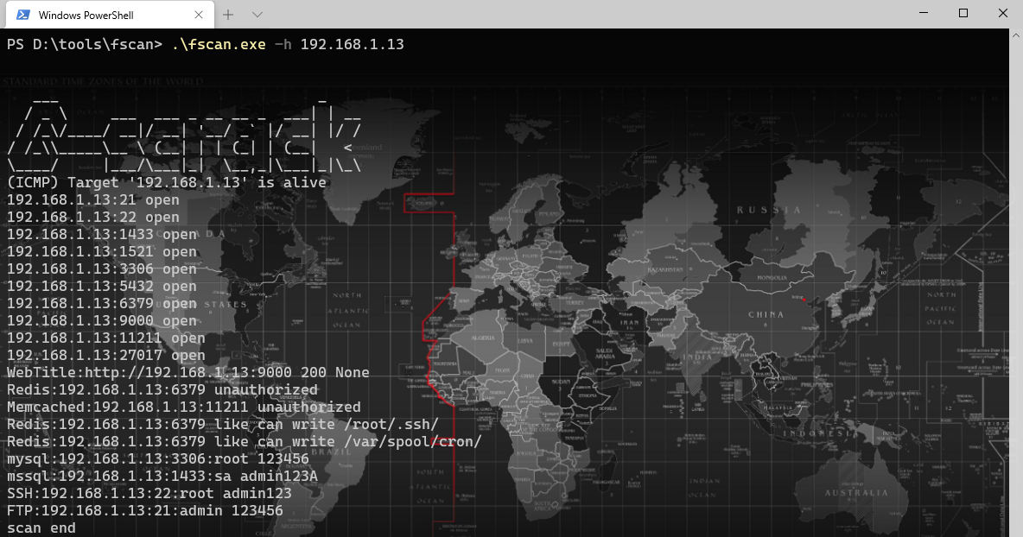The image size is (1023, 537).
Task: Click the line '192.168.1.13:5432 open'
Action: (102, 286)
